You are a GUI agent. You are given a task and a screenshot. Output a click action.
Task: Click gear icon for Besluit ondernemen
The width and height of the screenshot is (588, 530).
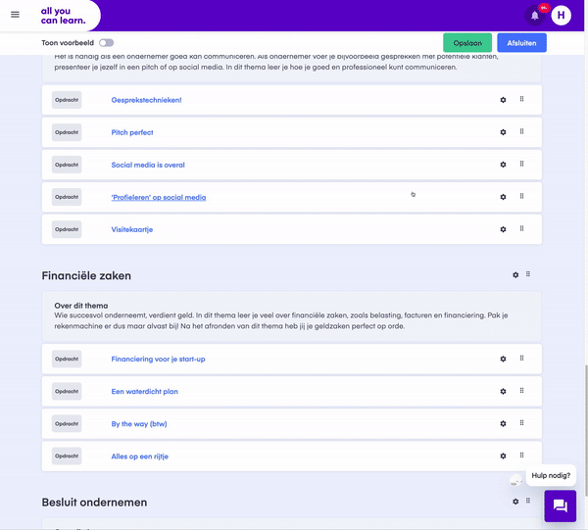pyautogui.click(x=515, y=502)
